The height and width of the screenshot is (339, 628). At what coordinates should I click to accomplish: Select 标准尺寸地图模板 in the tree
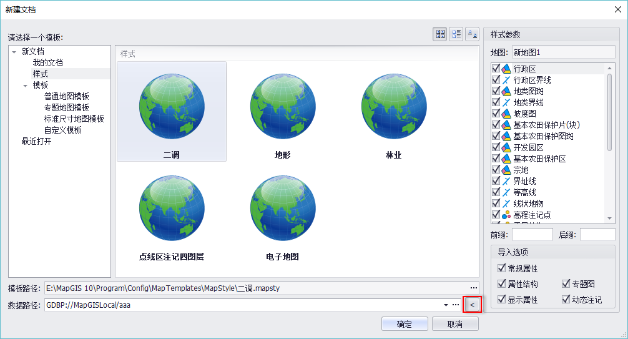(74, 119)
